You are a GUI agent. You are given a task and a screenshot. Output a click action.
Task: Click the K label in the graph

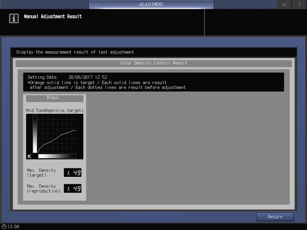[29, 156]
